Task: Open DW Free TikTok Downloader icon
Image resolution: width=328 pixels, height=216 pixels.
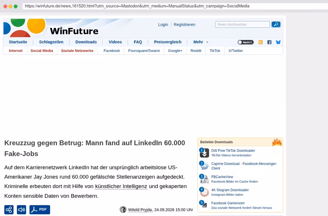Action: pyautogui.click(x=204, y=153)
